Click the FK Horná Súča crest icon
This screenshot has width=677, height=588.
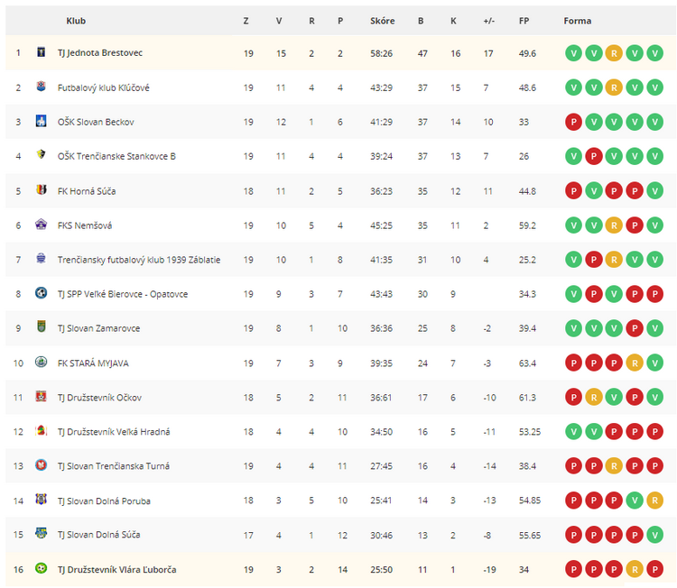(41, 189)
